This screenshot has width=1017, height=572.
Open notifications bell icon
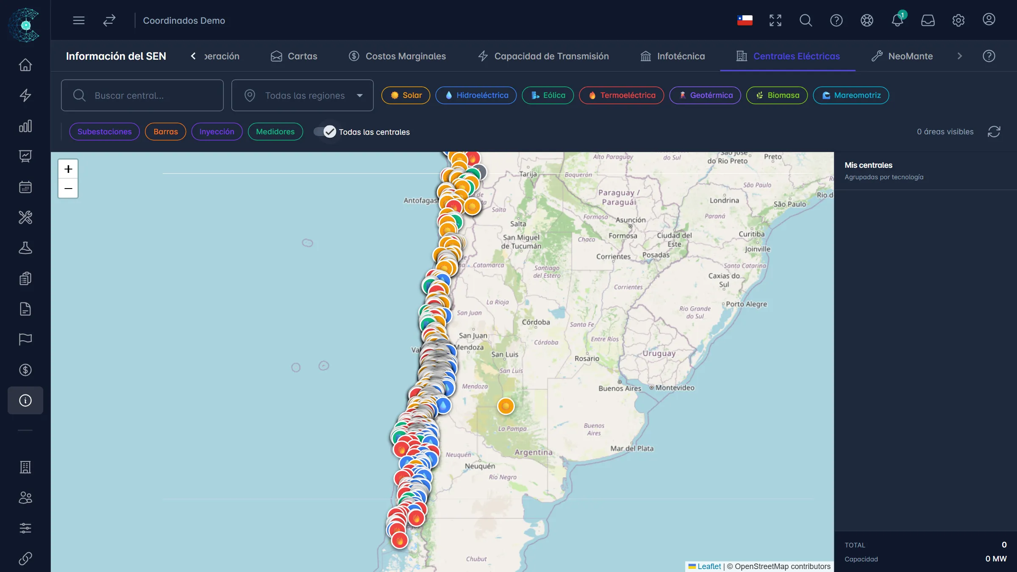pos(897,20)
